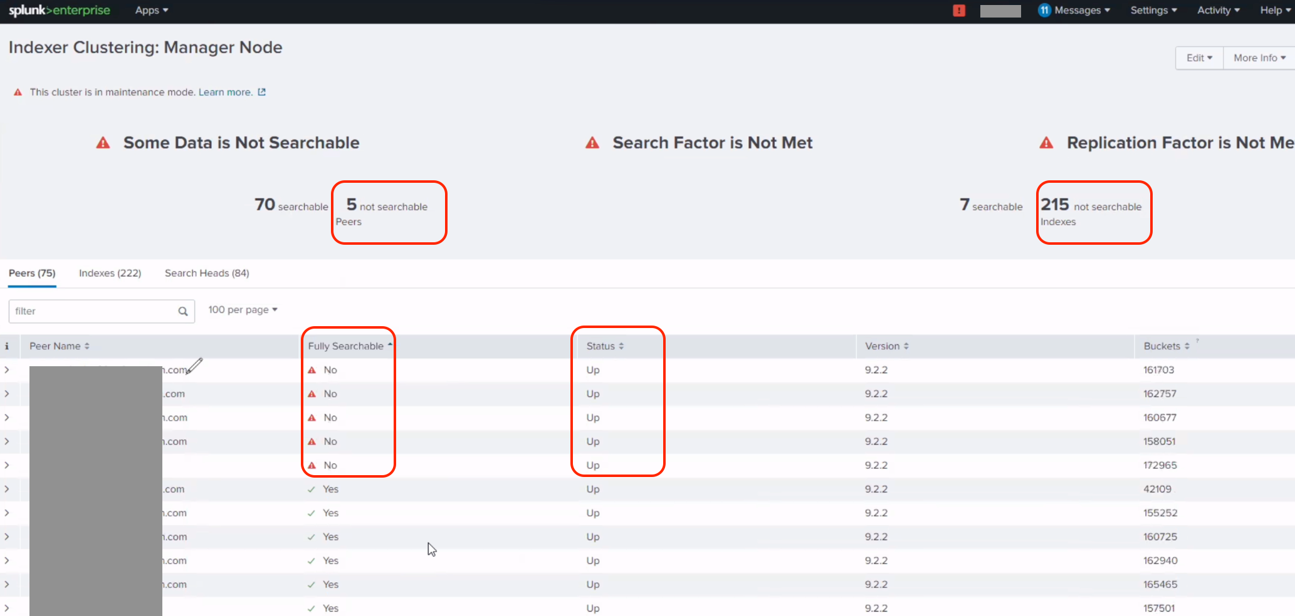Screen dimensions: 1295x616
Task: Open the Learn more link
Action: coord(225,91)
